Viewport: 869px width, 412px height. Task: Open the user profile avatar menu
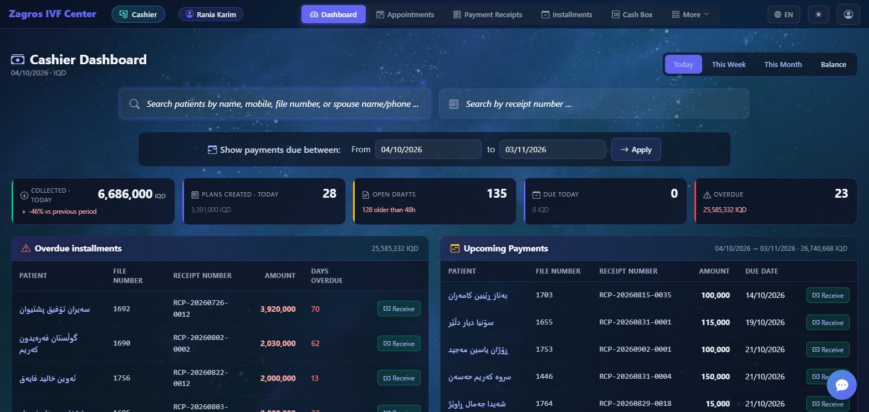point(848,14)
